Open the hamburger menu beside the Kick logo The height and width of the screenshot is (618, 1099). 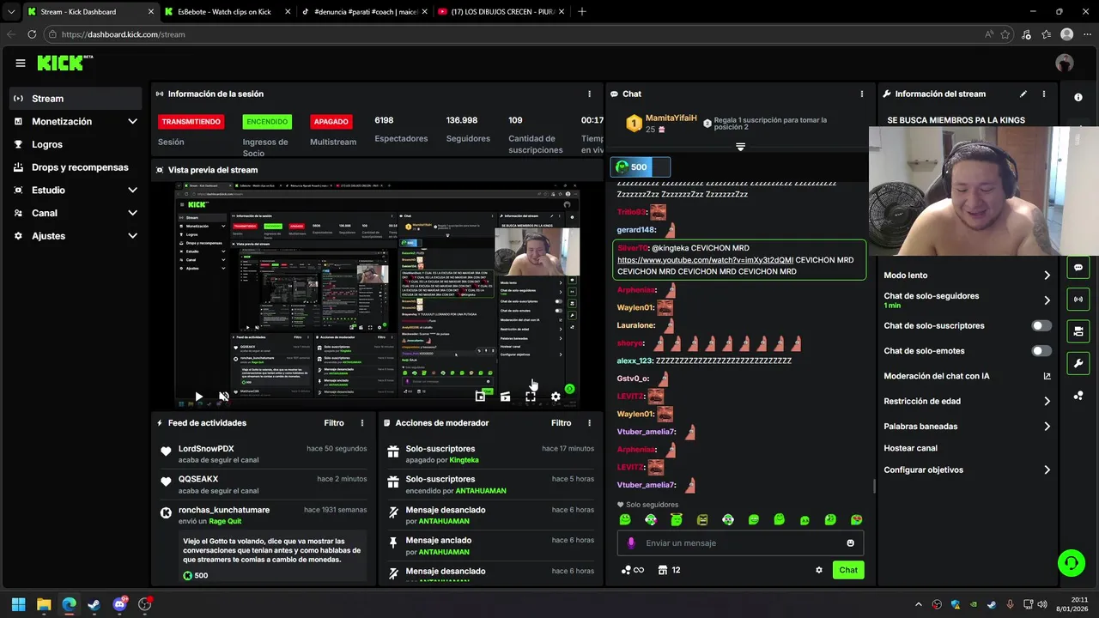click(x=21, y=63)
